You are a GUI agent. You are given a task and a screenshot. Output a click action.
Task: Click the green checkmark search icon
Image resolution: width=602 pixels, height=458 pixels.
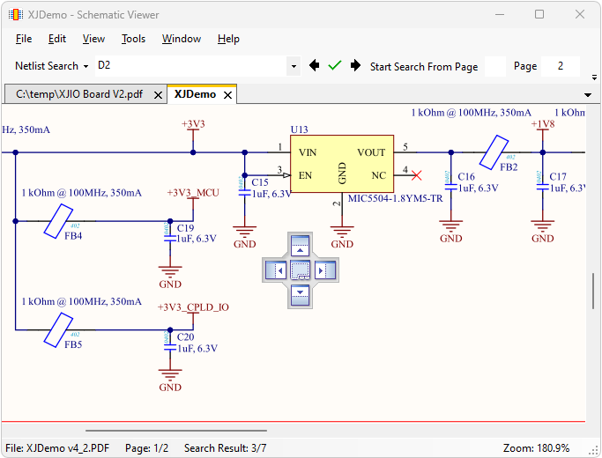(334, 66)
